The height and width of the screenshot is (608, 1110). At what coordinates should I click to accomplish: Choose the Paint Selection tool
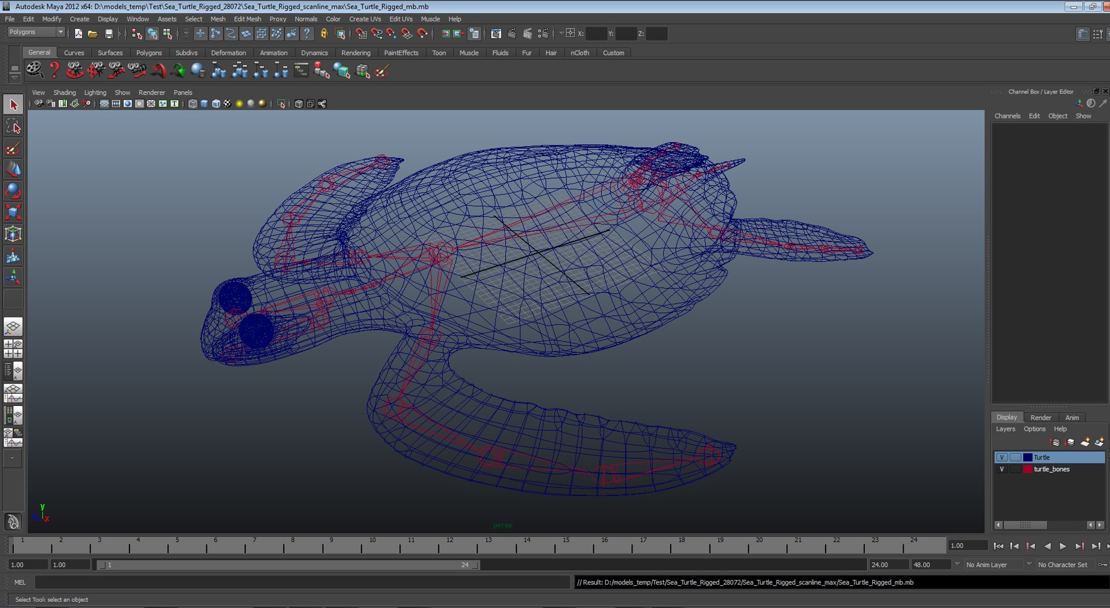[x=13, y=148]
